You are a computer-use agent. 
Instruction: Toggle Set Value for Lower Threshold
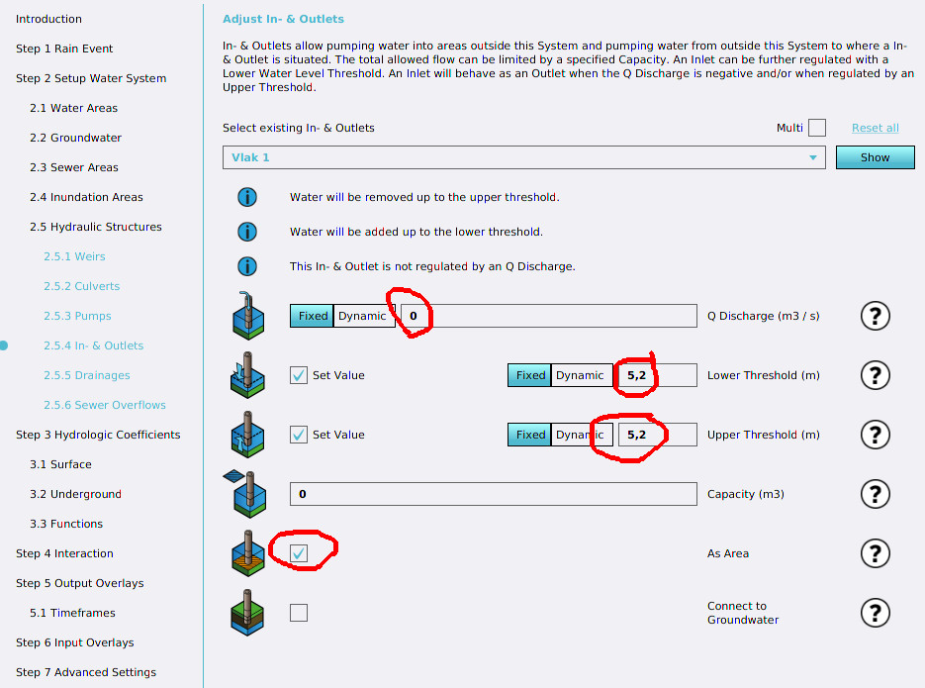(299, 375)
